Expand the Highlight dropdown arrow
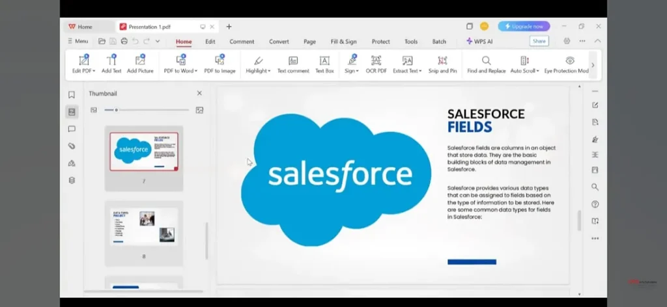The width and height of the screenshot is (667, 307). tap(268, 71)
